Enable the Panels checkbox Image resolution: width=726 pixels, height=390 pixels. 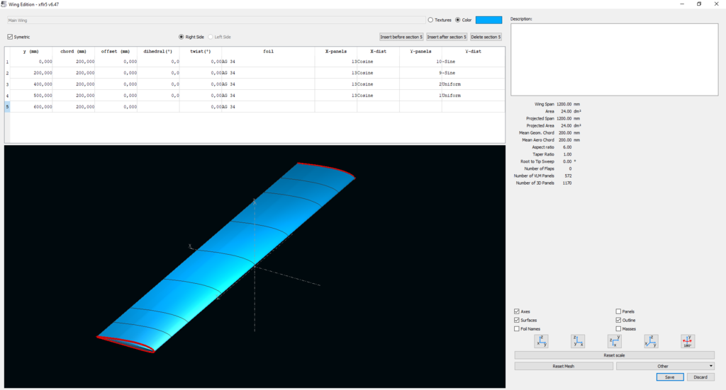(x=619, y=311)
